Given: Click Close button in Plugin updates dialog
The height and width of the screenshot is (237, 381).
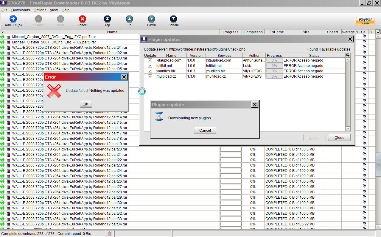Looking at the screenshot, I should click(339, 138).
